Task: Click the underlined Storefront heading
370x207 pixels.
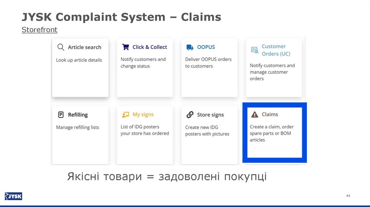Action: 39,30
